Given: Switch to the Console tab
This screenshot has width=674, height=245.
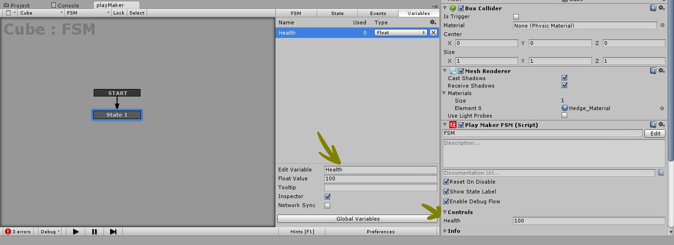Looking at the screenshot, I should click(x=65, y=5).
